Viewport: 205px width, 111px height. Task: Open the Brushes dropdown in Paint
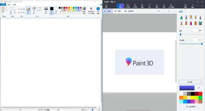point(28,13)
